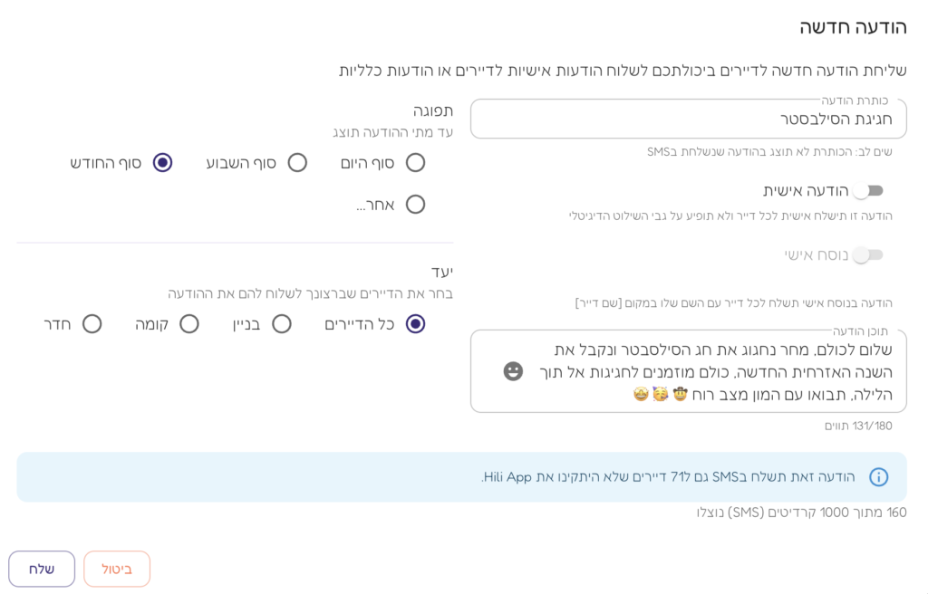Select קומה as destination
928x594 pixels.
[188, 324]
